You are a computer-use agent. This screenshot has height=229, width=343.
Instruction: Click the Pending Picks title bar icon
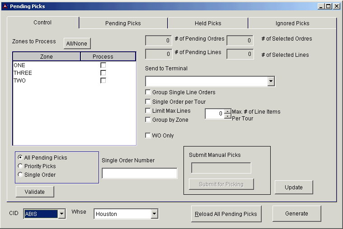(x=5, y=6)
